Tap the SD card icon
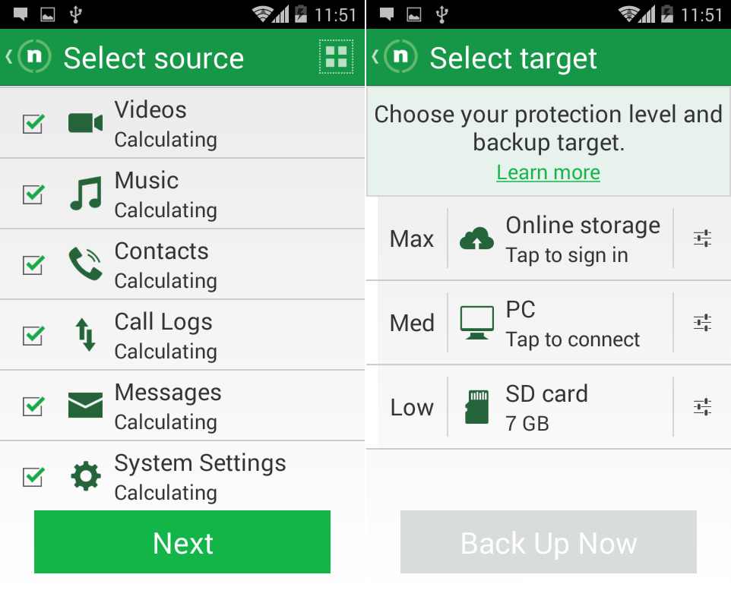 point(476,407)
